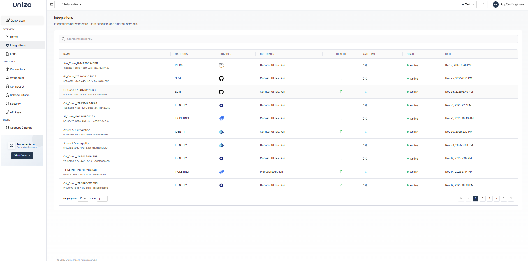Click health check icon for OK_Conn_1762965005455
Viewport: 528px width, 261px height.
coord(341,185)
